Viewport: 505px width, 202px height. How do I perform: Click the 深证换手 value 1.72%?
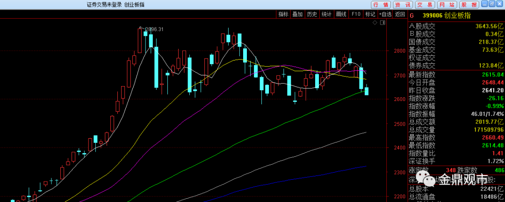pyautogui.click(x=495, y=162)
